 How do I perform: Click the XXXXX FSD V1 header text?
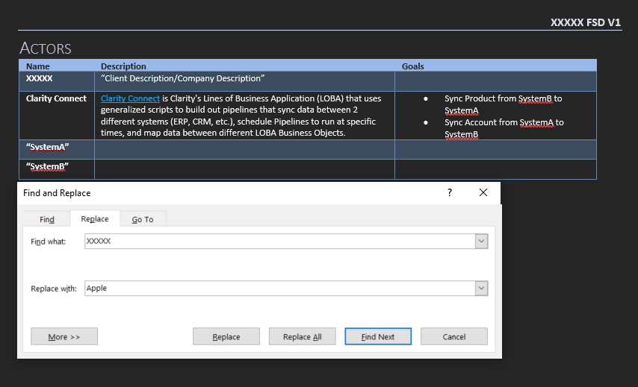coord(586,22)
